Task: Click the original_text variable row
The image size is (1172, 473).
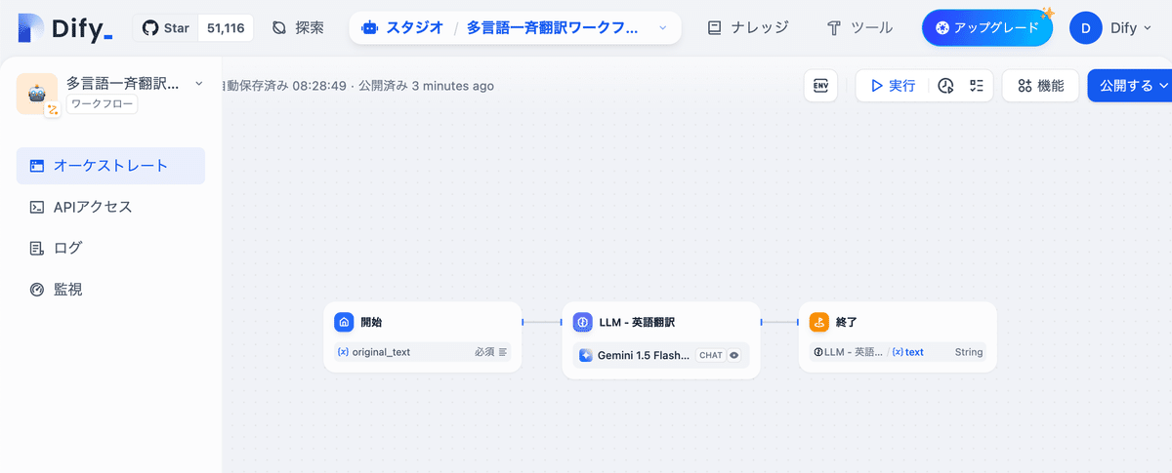Action: click(423, 352)
